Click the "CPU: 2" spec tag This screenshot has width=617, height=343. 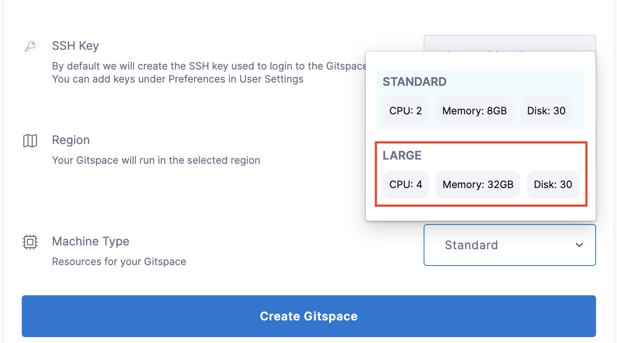coord(406,111)
